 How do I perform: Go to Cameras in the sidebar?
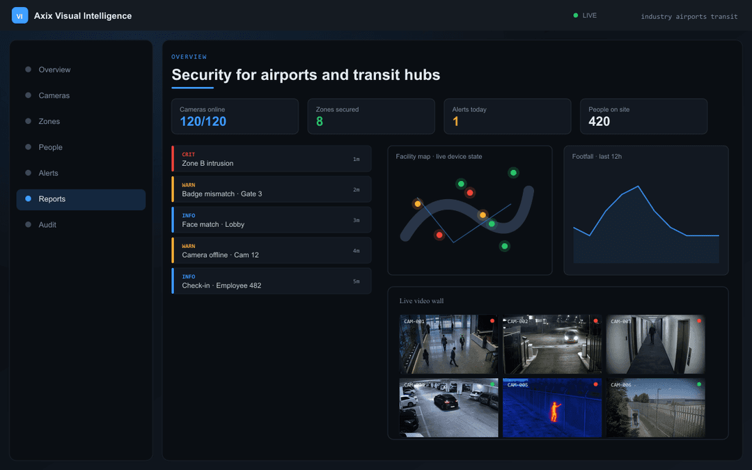coord(81,95)
